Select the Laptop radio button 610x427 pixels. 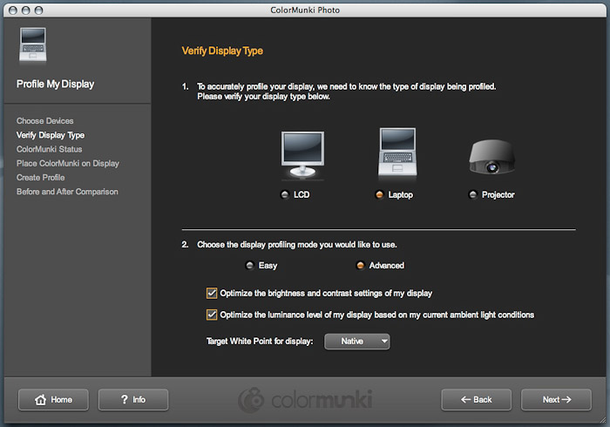(380, 195)
